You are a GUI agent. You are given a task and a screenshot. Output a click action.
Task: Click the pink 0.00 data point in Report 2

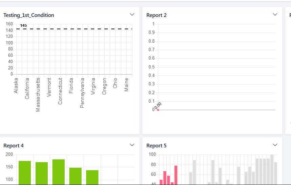158,110
